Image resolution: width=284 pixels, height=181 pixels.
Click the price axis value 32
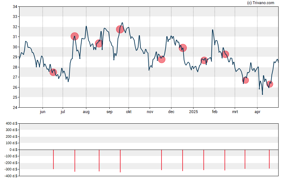[15, 27]
